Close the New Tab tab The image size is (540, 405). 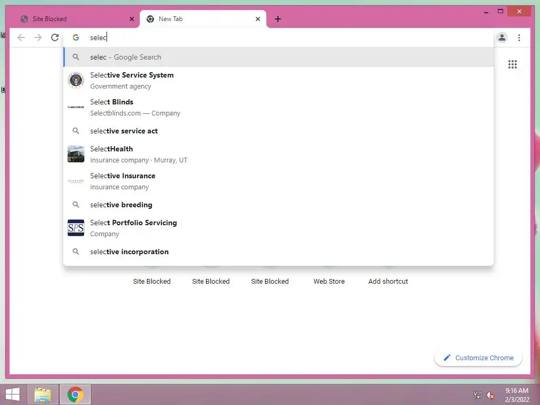point(257,19)
